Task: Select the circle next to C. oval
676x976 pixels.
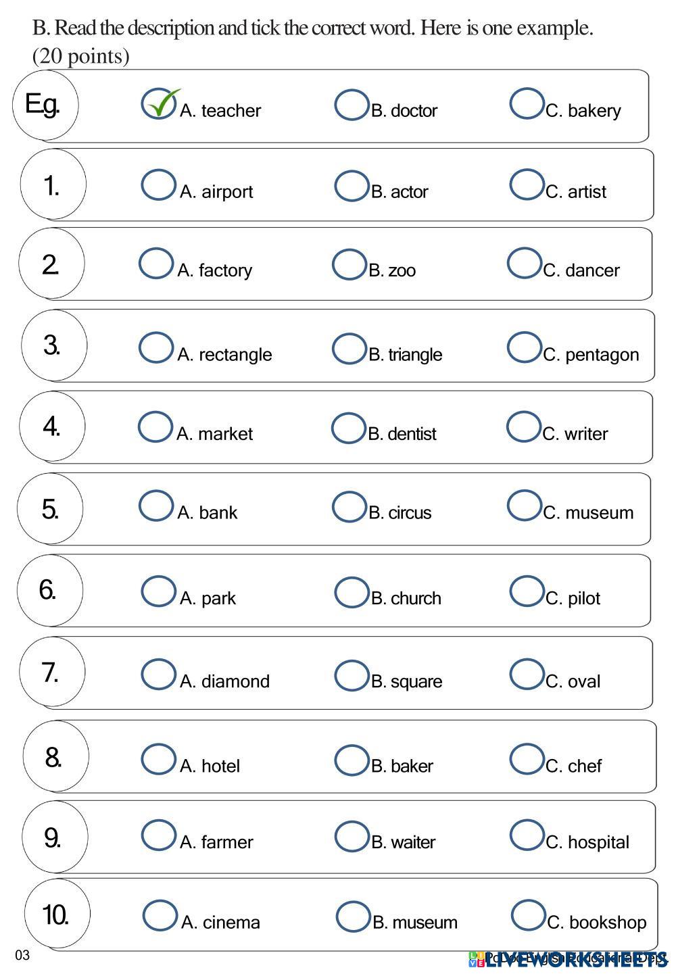Action: click(526, 674)
